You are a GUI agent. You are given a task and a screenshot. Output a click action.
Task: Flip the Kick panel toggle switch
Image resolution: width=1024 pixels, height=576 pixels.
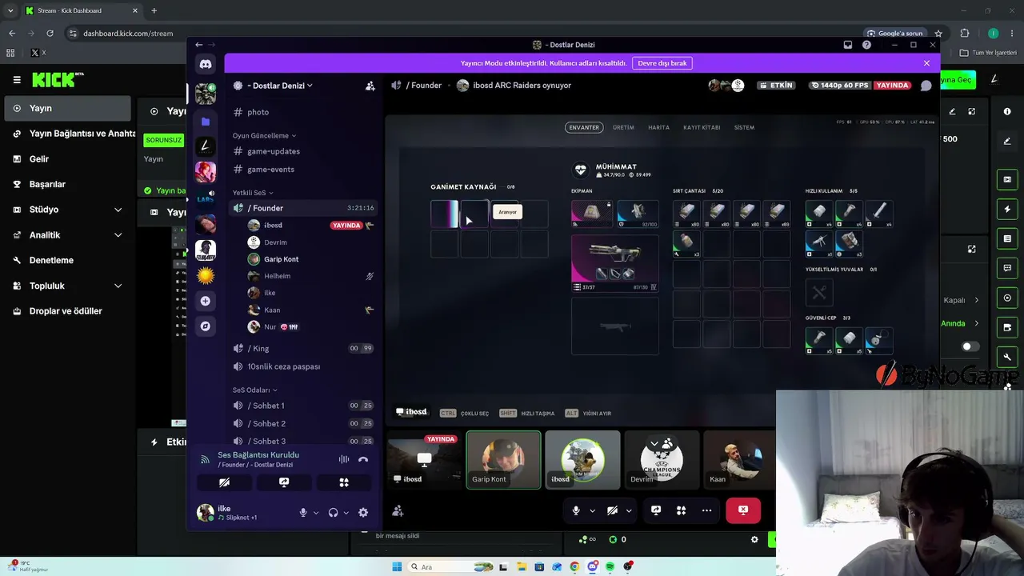970,346
